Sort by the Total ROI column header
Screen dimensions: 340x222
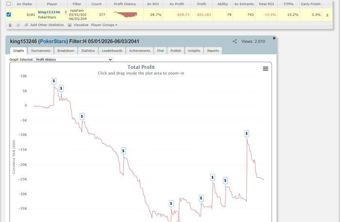(266, 4)
